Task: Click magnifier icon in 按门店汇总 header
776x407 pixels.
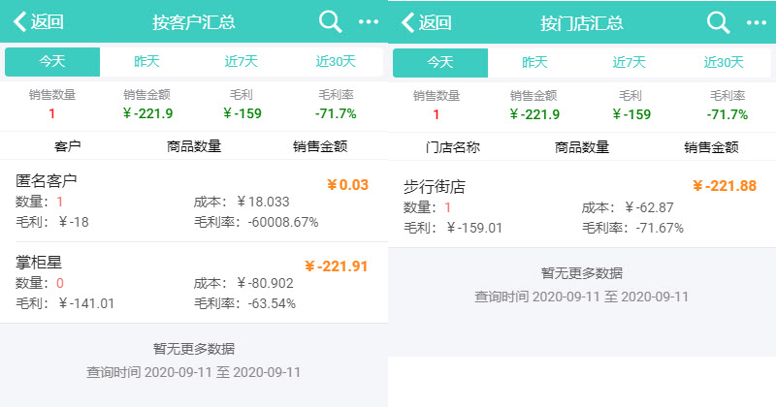Action: tap(718, 22)
